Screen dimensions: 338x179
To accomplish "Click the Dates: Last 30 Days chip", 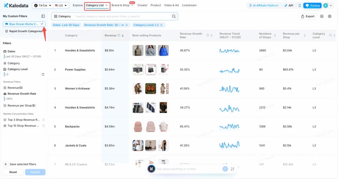I will [x=66, y=25].
